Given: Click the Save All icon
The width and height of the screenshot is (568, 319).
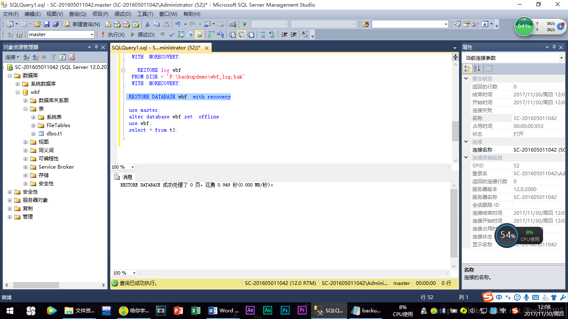Looking at the screenshot, I should point(55,24).
